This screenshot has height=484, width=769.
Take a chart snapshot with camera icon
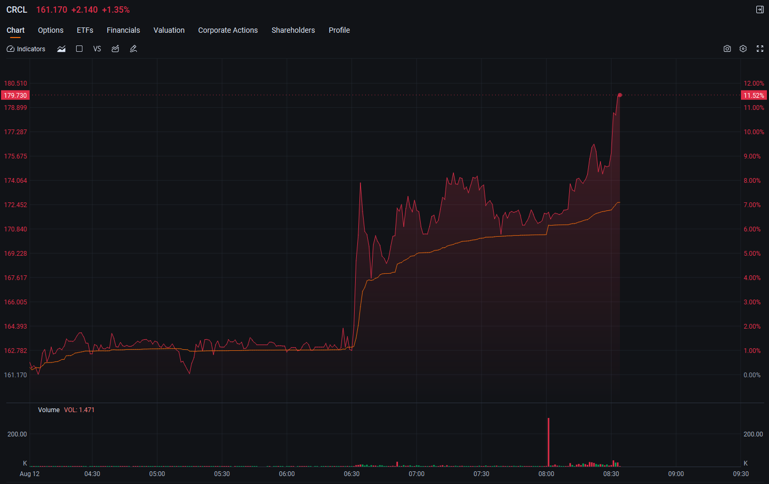tap(727, 49)
